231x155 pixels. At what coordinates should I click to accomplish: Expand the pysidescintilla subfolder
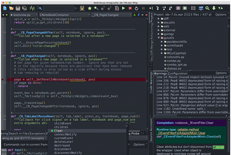click(162, 42)
